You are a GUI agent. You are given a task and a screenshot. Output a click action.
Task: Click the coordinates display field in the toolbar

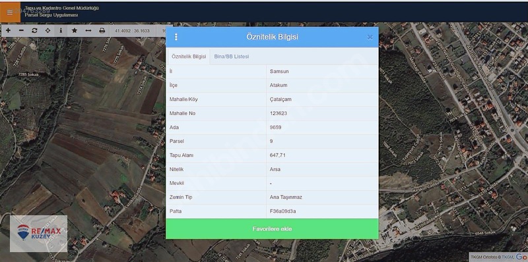(133, 30)
